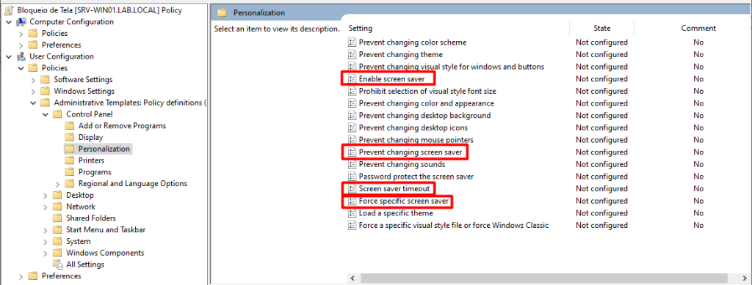Click the Setting column header

pos(360,29)
